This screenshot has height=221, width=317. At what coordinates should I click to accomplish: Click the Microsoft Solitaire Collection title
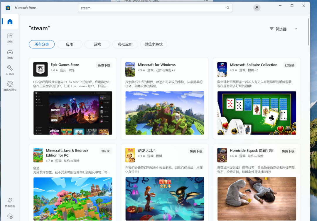coord(254,65)
